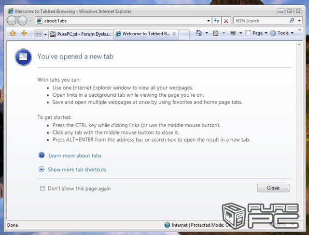The image size is (309, 235).
Task: Click the Add to Favorites plus icon
Action: pos(24,33)
